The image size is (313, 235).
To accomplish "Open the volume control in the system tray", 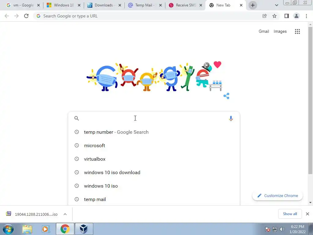I will (x=282, y=229).
